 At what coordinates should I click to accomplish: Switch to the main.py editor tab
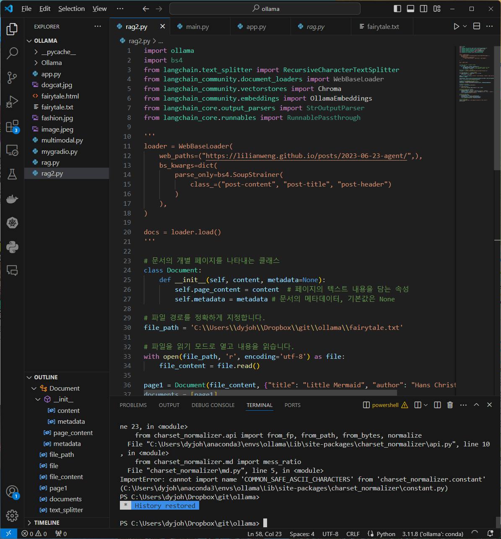(197, 26)
